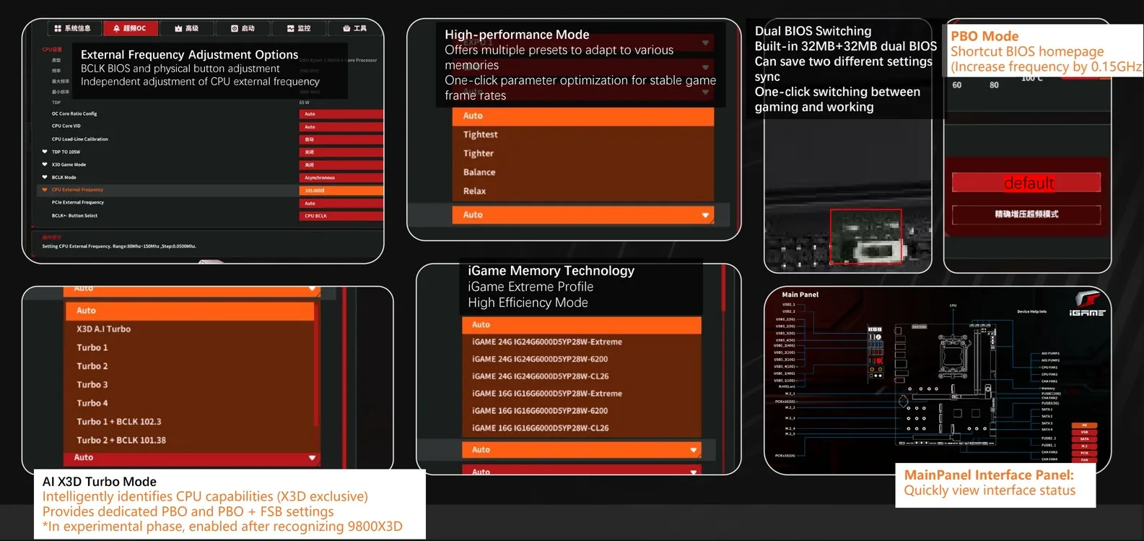
Task: Filter Main Panel by USB
Action: (1084, 432)
